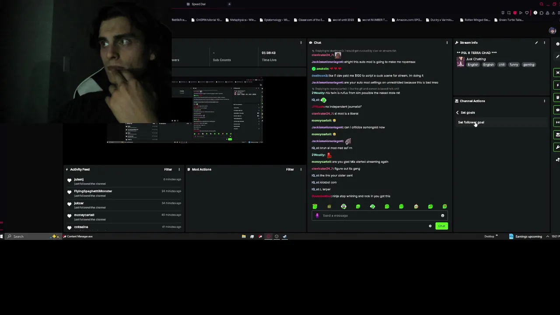560x315 pixels.
Task: Open the emote picker in the message box
Action: [442, 215]
